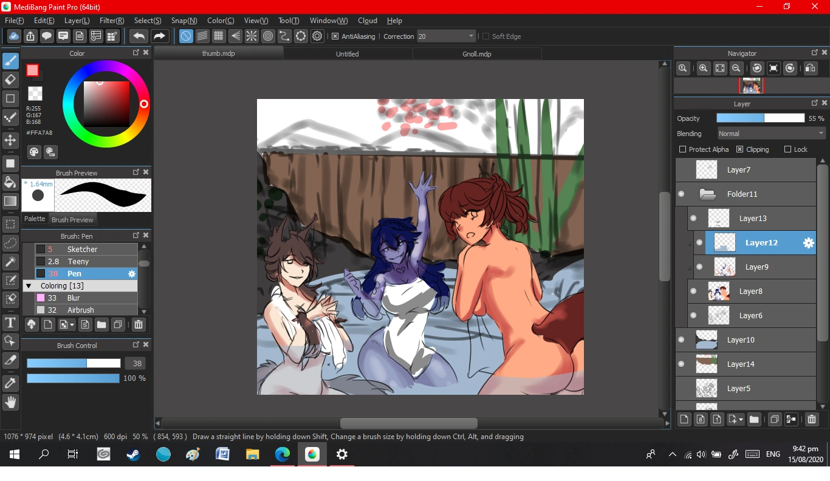Zoom out using Navigator magnifier minus
This screenshot has width=830, height=481.
[736, 69]
